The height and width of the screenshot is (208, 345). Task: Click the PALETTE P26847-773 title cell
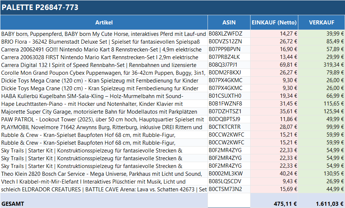click(40, 7)
